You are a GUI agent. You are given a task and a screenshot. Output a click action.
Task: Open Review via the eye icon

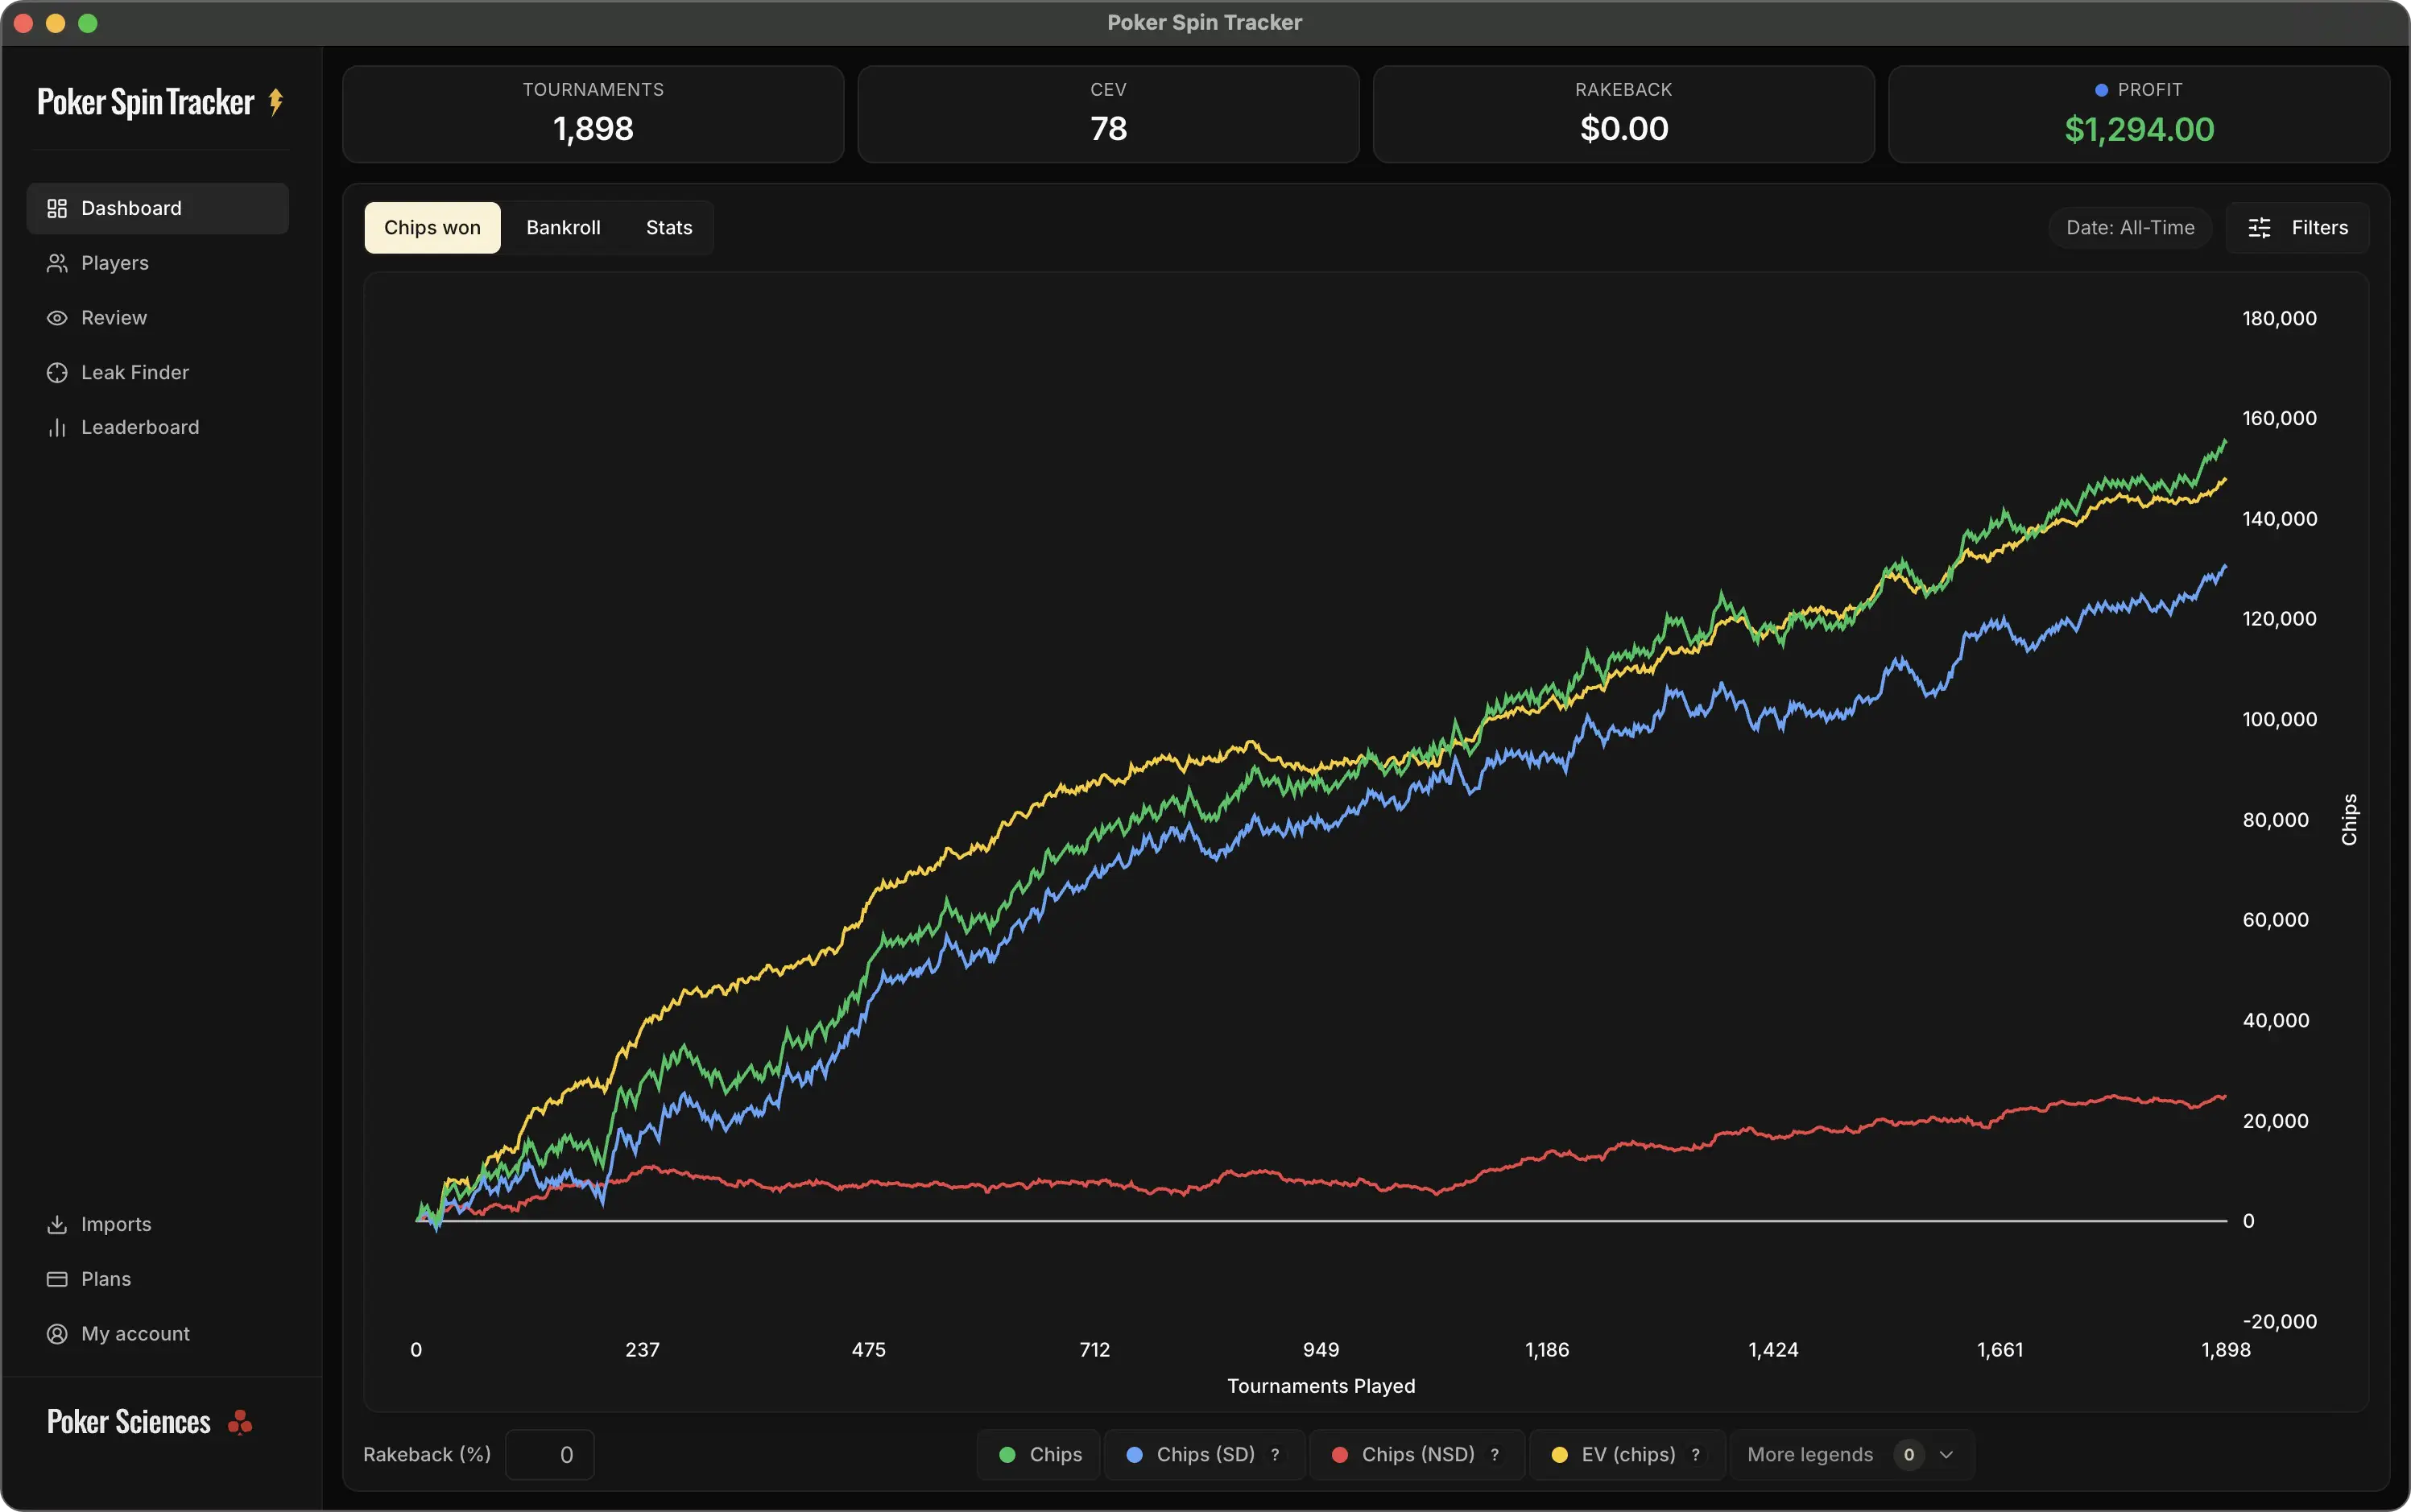coord(57,317)
